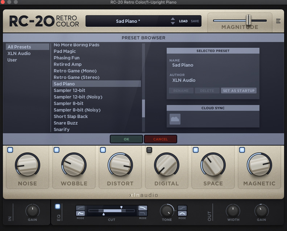Click the Space knob
The height and width of the screenshot is (231, 287).
[x=213, y=165]
